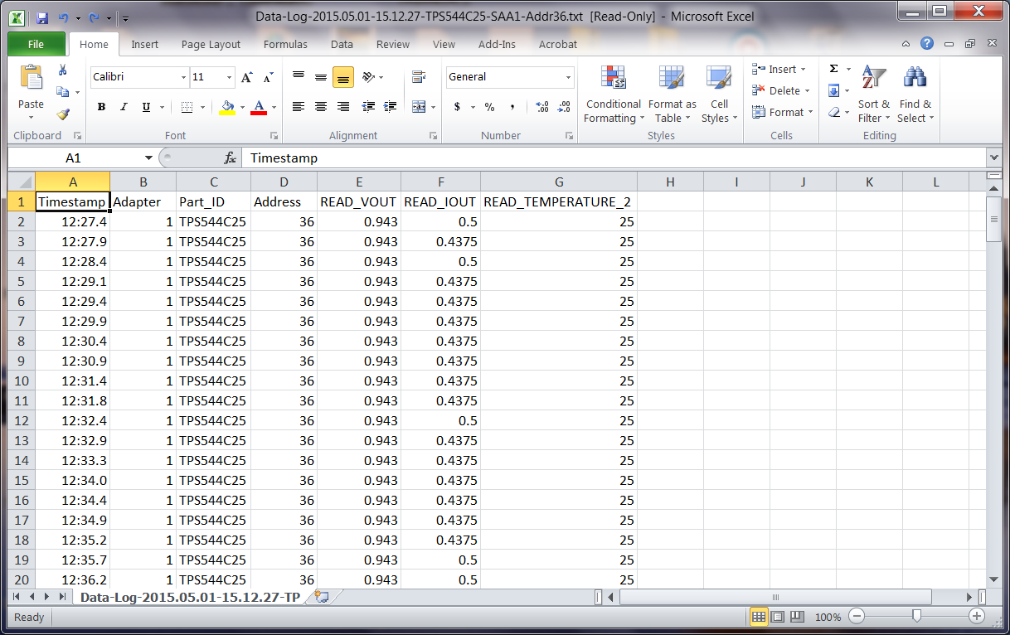Apply the currency format icon
1010x635 pixels.
point(458,108)
